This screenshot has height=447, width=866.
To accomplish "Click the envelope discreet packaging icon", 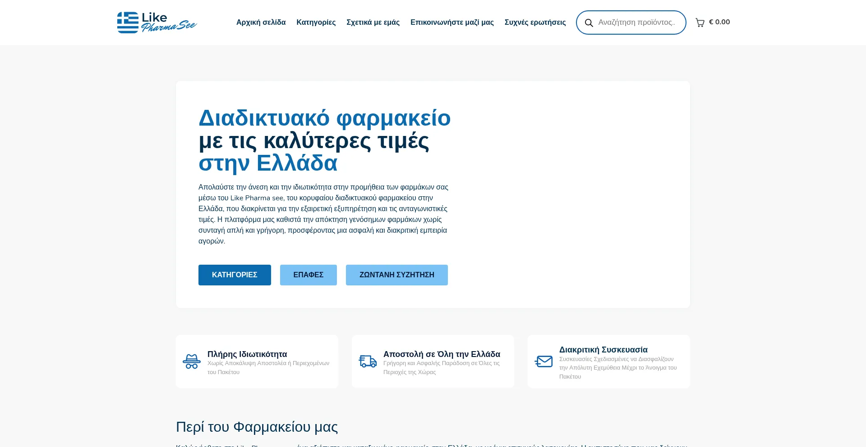I will (544, 361).
